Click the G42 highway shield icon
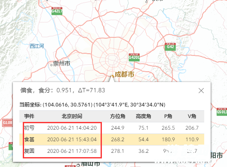Viewport: 227px width, 167px height. tap(170, 47)
